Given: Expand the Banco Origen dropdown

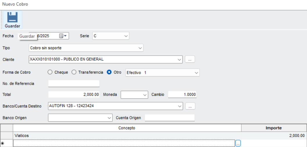Looking at the screenshot, I should (x=80, y=118).
